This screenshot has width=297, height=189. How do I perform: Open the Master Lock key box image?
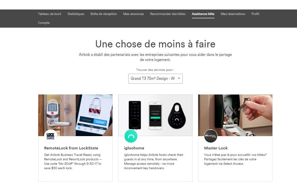235,115
